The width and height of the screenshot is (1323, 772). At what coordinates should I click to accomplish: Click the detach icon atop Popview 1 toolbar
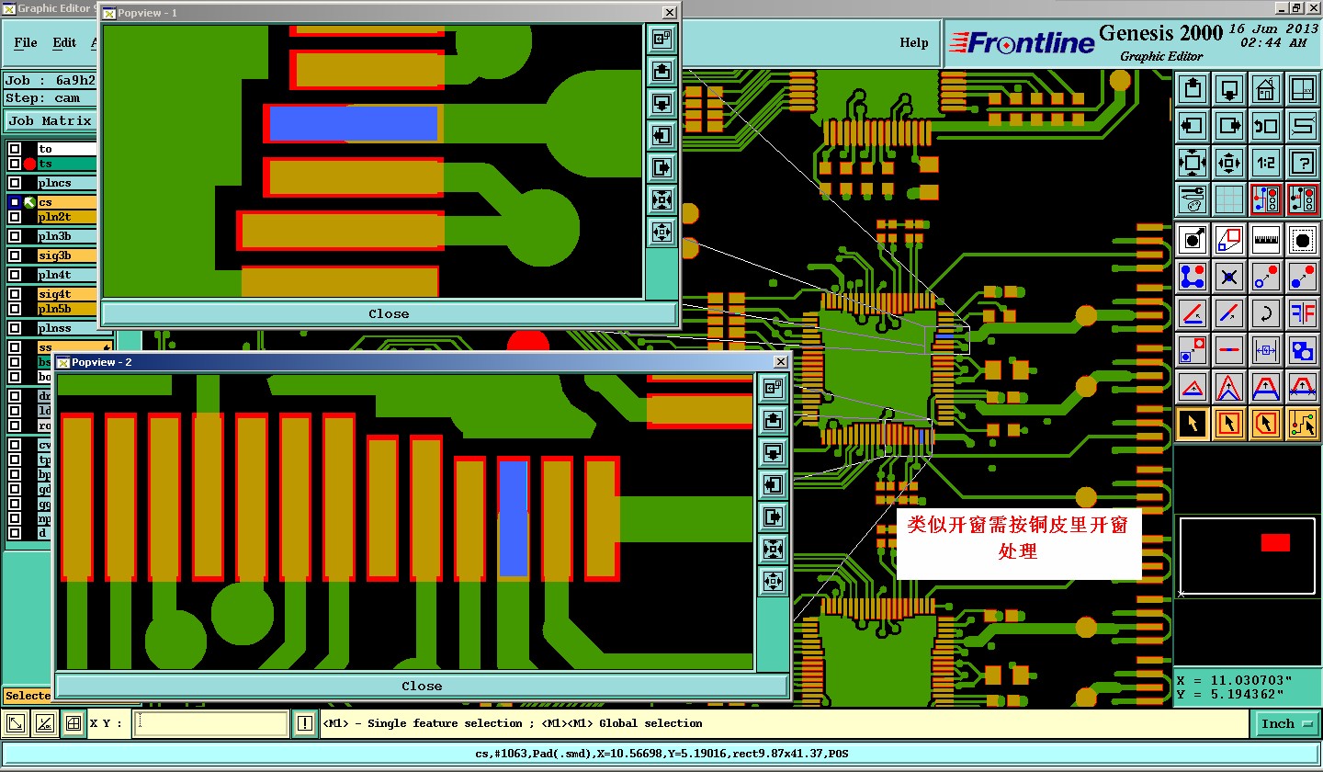pyautogui.click(x=661, y=39)
